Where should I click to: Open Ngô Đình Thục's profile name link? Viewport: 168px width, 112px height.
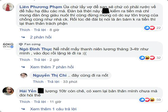pyautogui.click(x=36, y=49)
